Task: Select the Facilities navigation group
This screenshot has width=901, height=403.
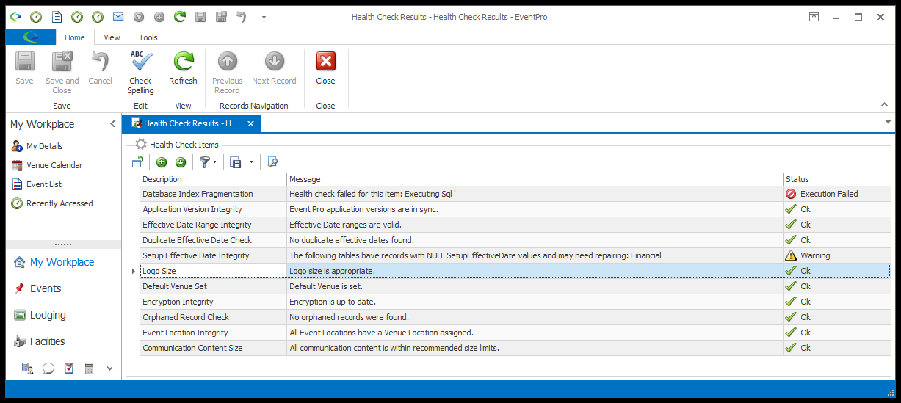Action: point(63,341)
